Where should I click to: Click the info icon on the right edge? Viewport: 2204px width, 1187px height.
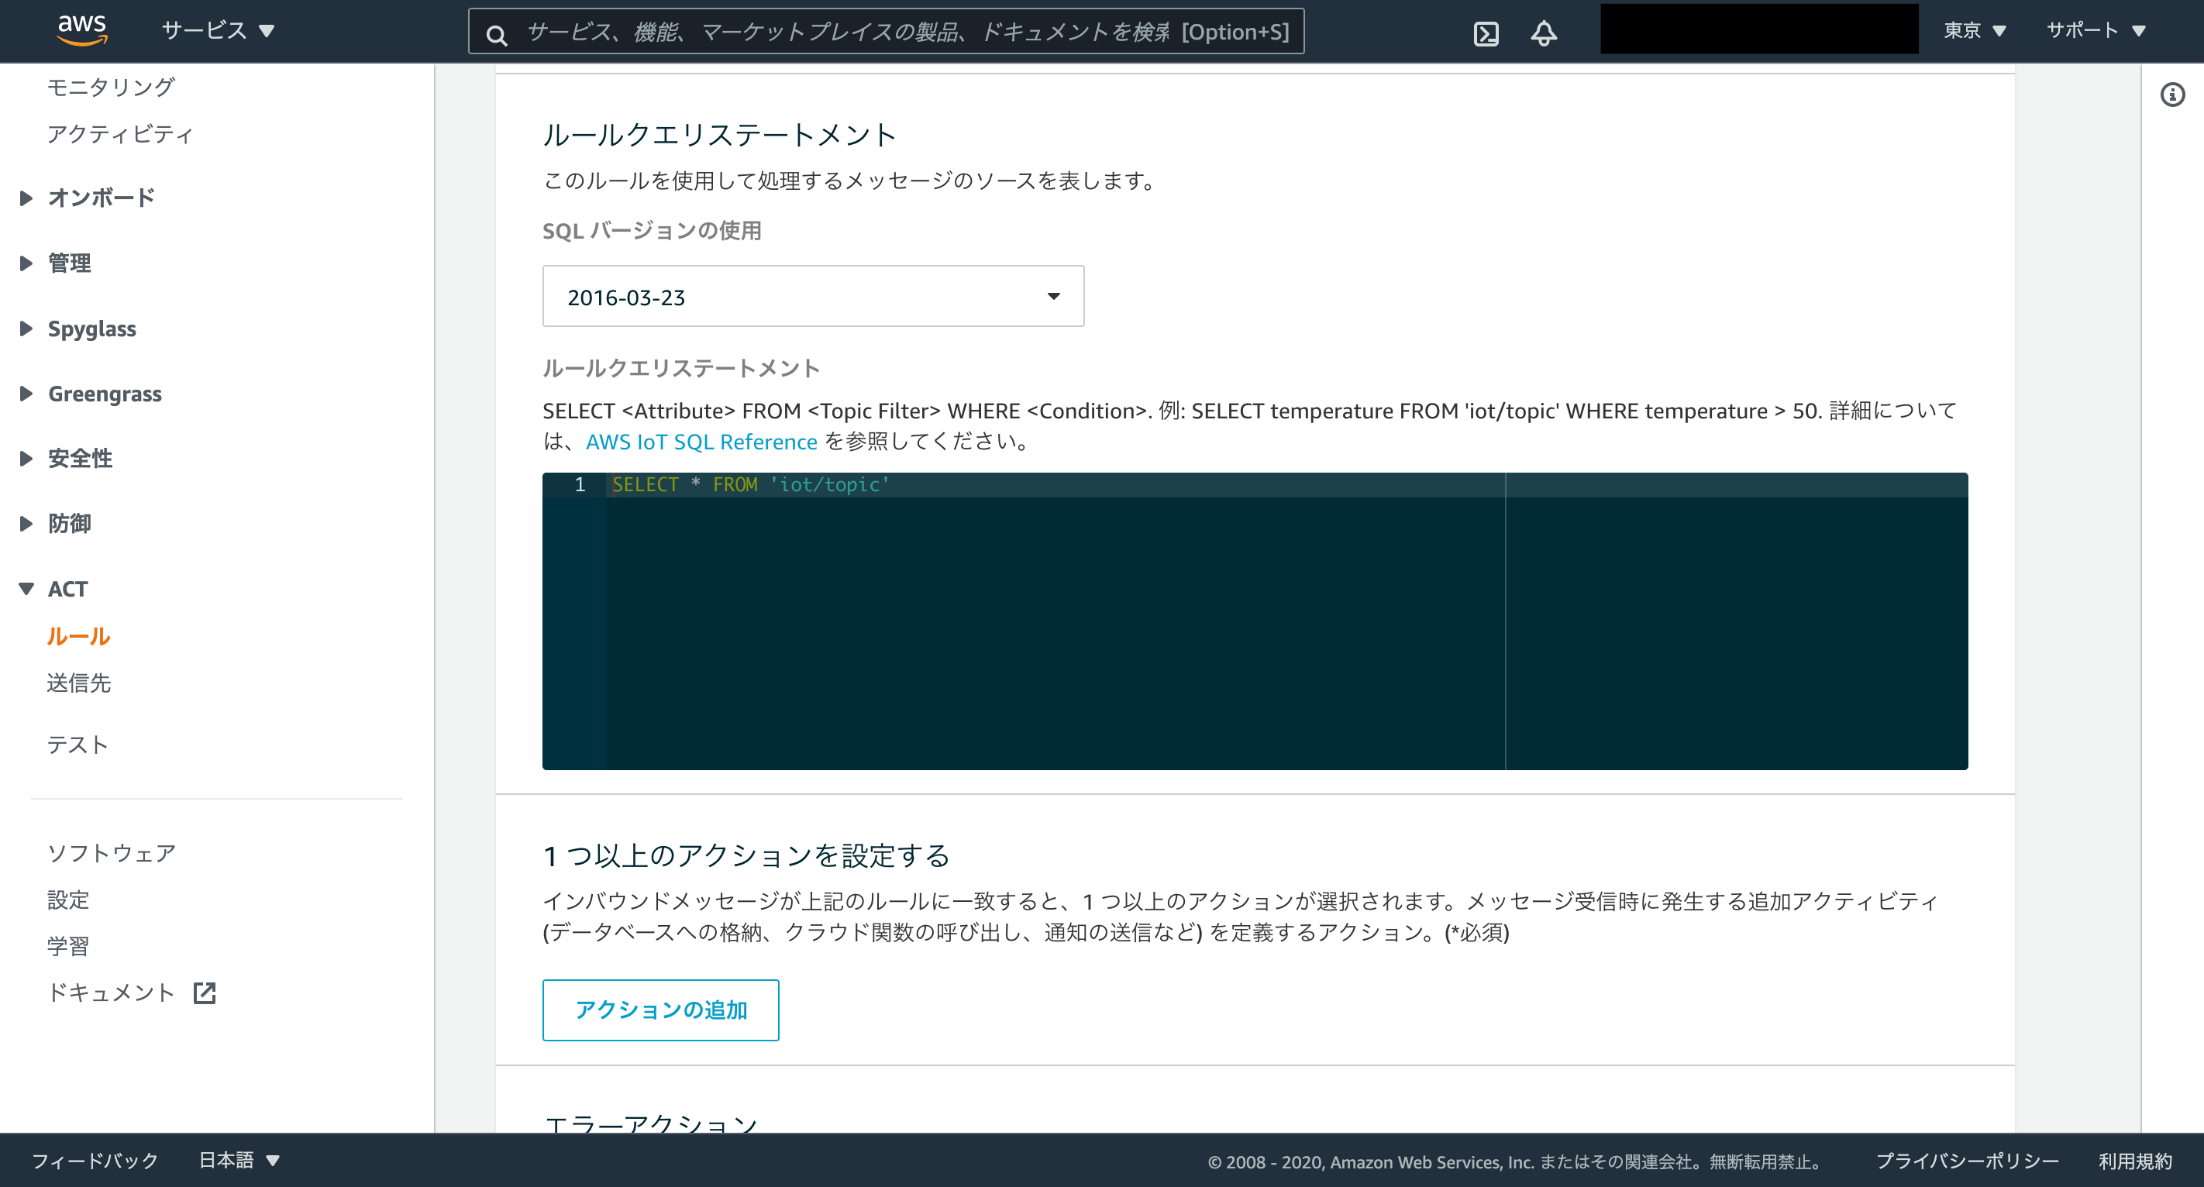(2174, 94)
